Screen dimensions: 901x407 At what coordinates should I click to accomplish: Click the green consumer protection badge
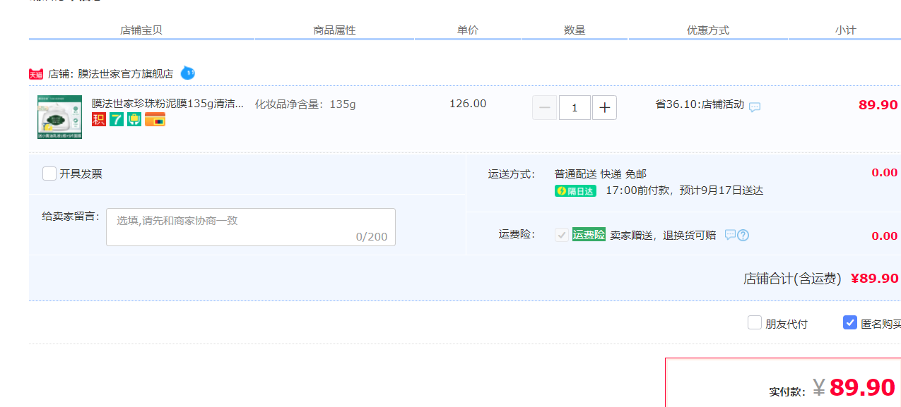click(x=134, y=119)
